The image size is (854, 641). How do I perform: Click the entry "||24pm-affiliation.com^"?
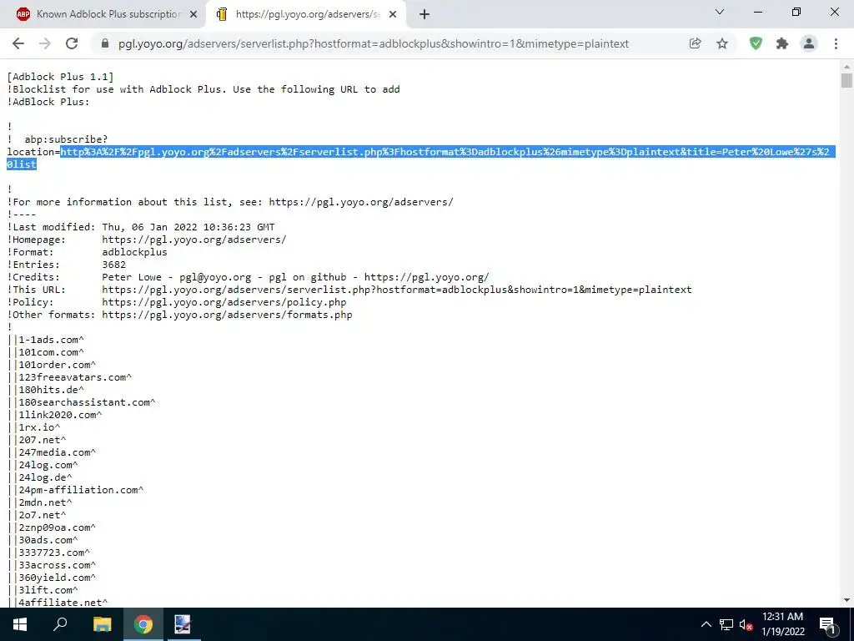click(75, 491)
